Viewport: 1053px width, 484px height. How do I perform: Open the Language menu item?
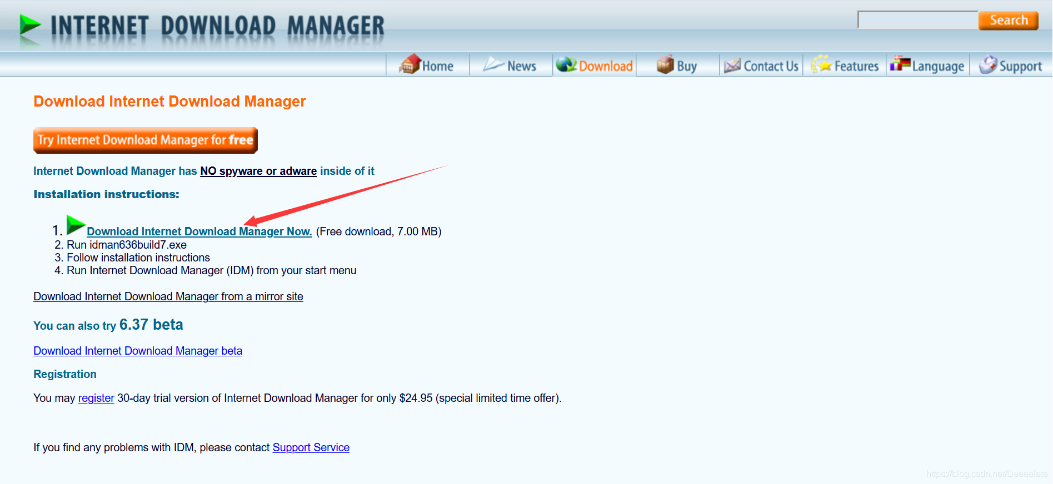(x=928, y=65)
